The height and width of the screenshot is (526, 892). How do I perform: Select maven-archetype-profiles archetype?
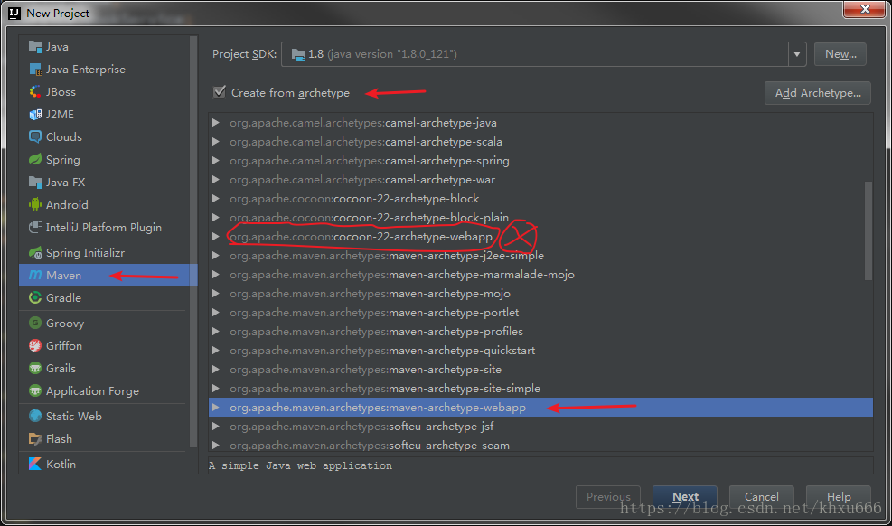coord(376,331)
